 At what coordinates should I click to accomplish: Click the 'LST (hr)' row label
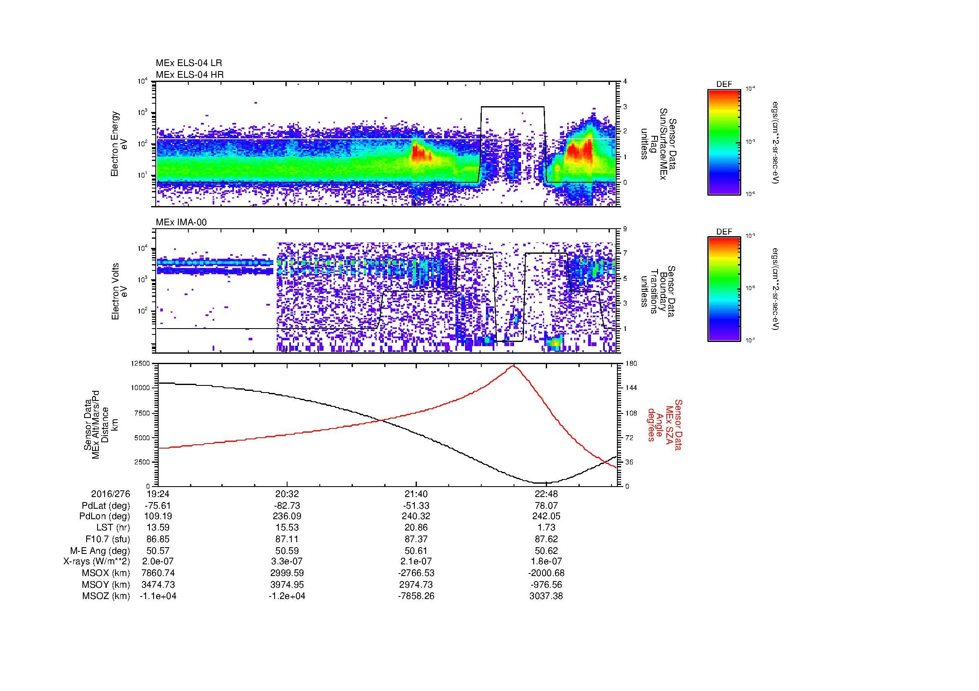[x=113, y=528]
